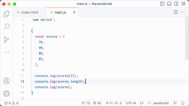Click the scores variable name on line 4
The width and height of the screenshot is (189, 106).
pos(52,37)
